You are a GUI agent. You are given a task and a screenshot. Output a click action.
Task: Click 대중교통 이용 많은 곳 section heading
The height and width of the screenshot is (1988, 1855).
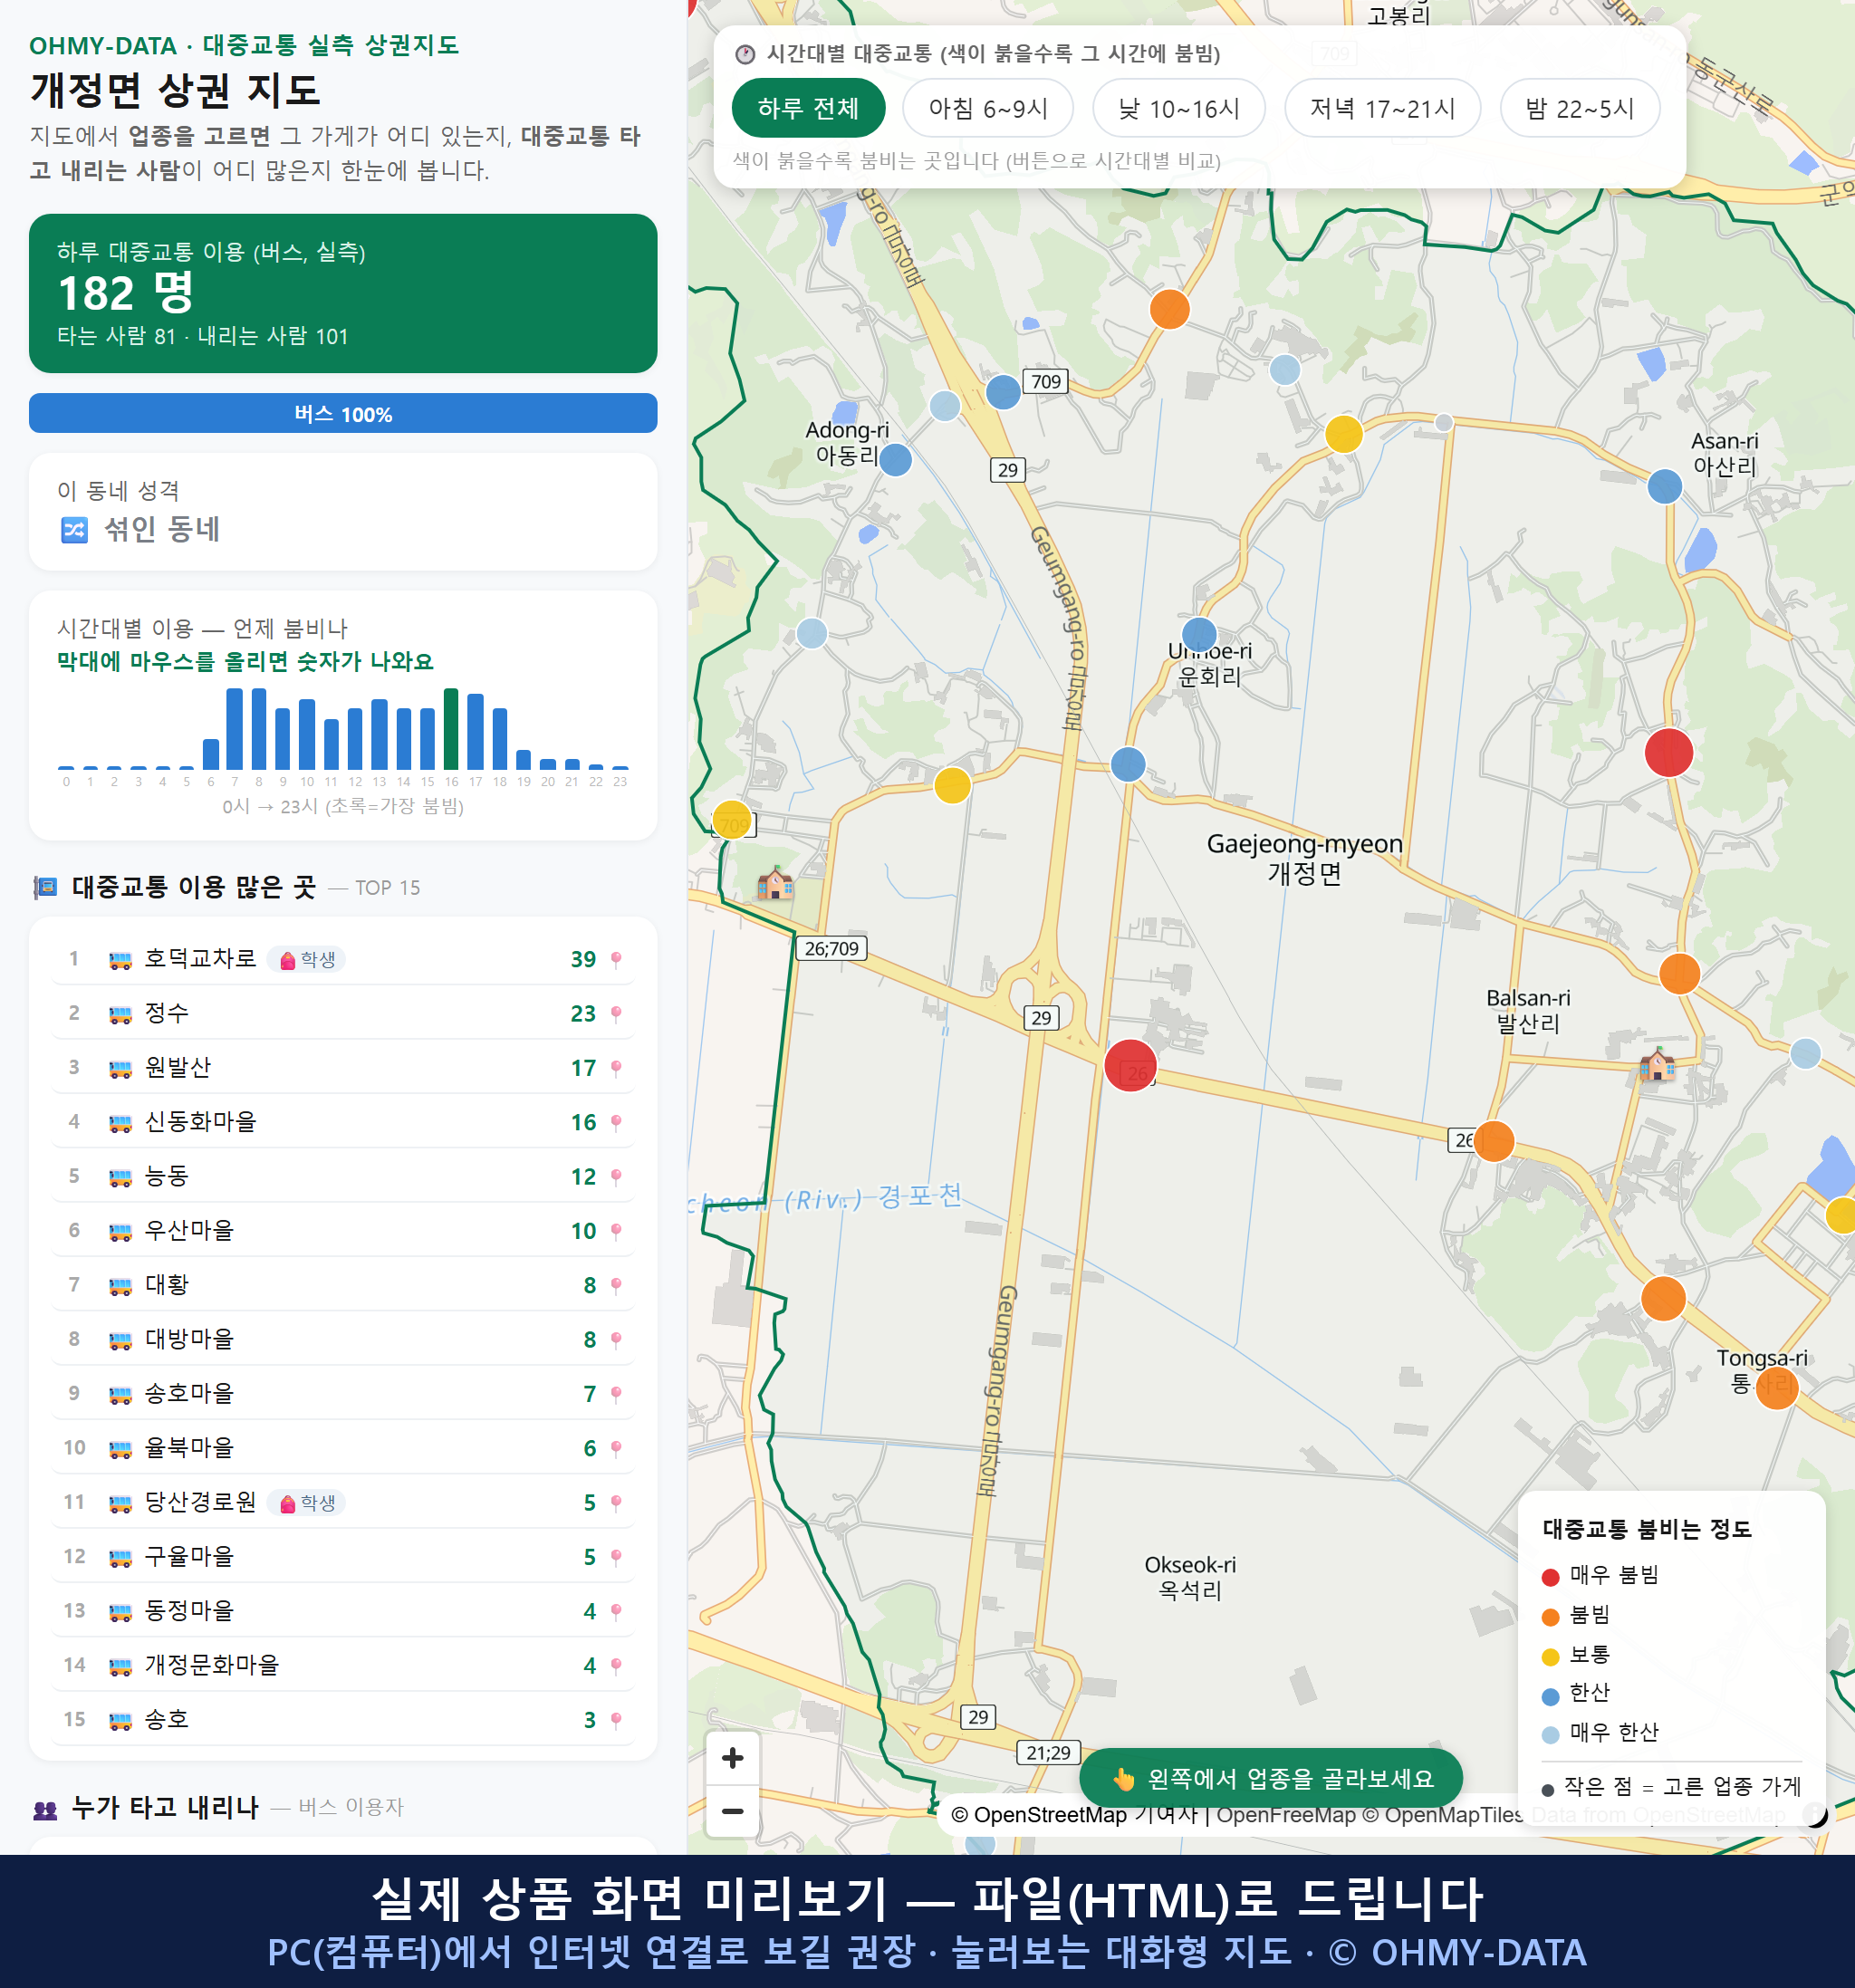[x=193, y=888]
